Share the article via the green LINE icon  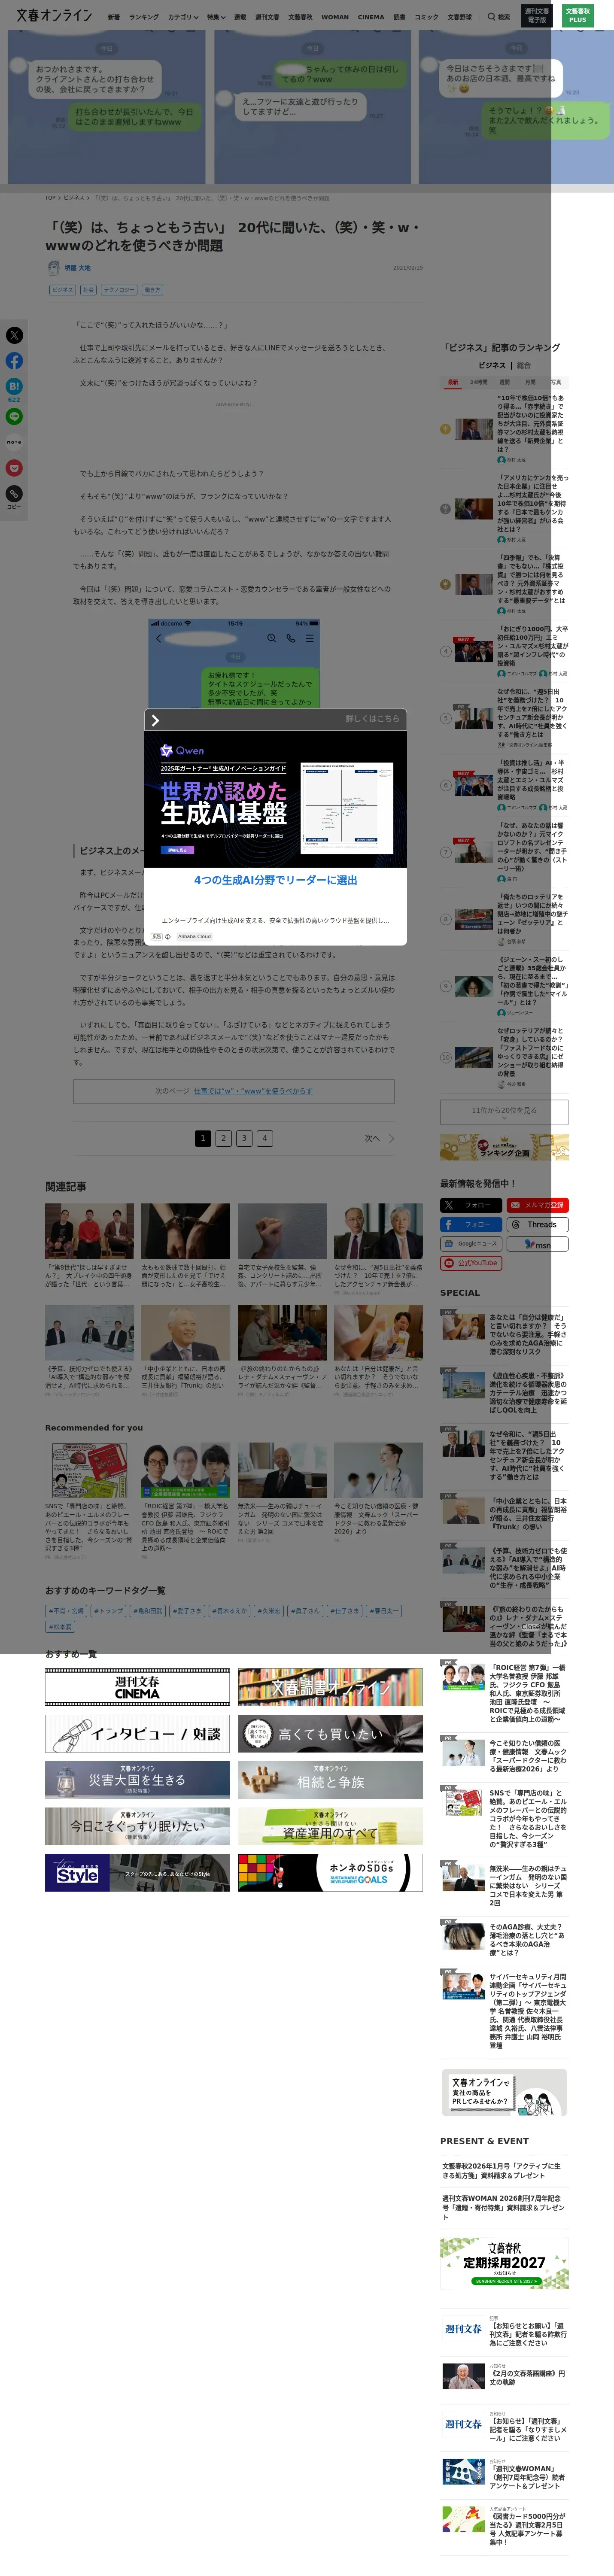click(x=14, y=416)
